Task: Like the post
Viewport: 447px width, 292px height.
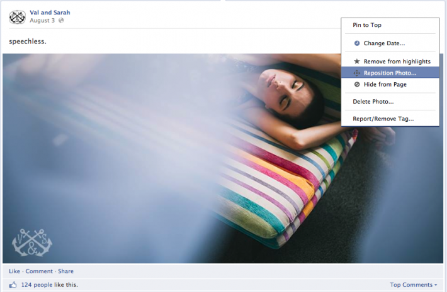Action: pyautogui.click(x=14, y=271)
